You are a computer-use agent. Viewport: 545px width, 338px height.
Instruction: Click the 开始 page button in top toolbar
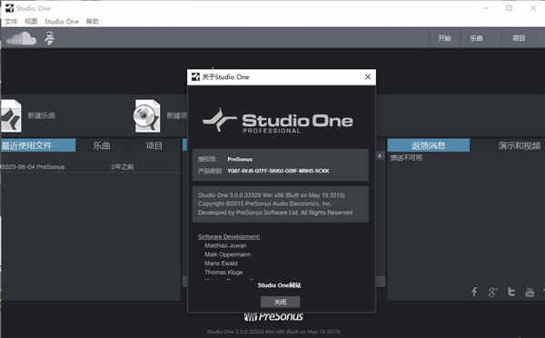[444, 38]
